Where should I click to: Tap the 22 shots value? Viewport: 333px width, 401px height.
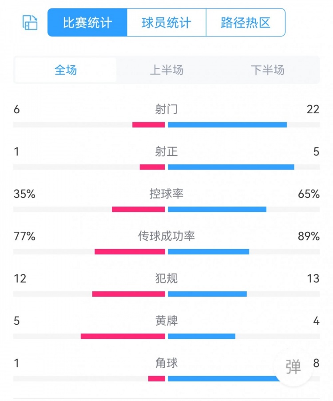(313, 109)
